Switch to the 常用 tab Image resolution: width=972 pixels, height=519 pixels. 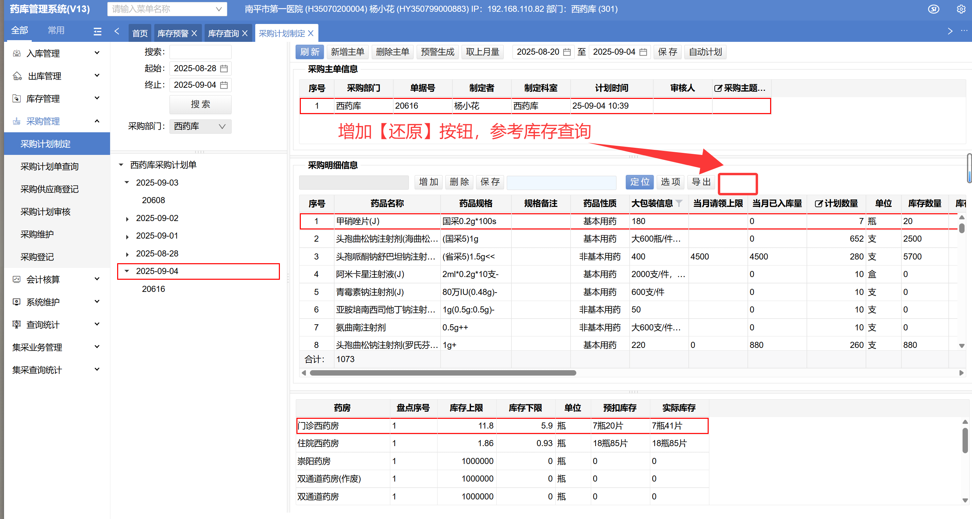point(56,31)
